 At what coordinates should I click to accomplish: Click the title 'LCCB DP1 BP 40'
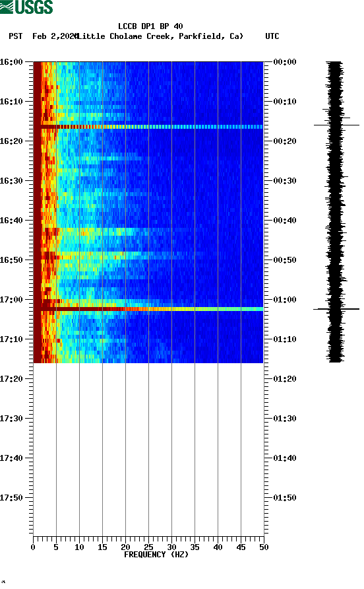(x=150, y=26)
